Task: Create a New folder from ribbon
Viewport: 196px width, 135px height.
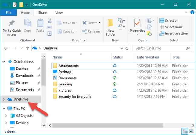Action: point(111,27)
